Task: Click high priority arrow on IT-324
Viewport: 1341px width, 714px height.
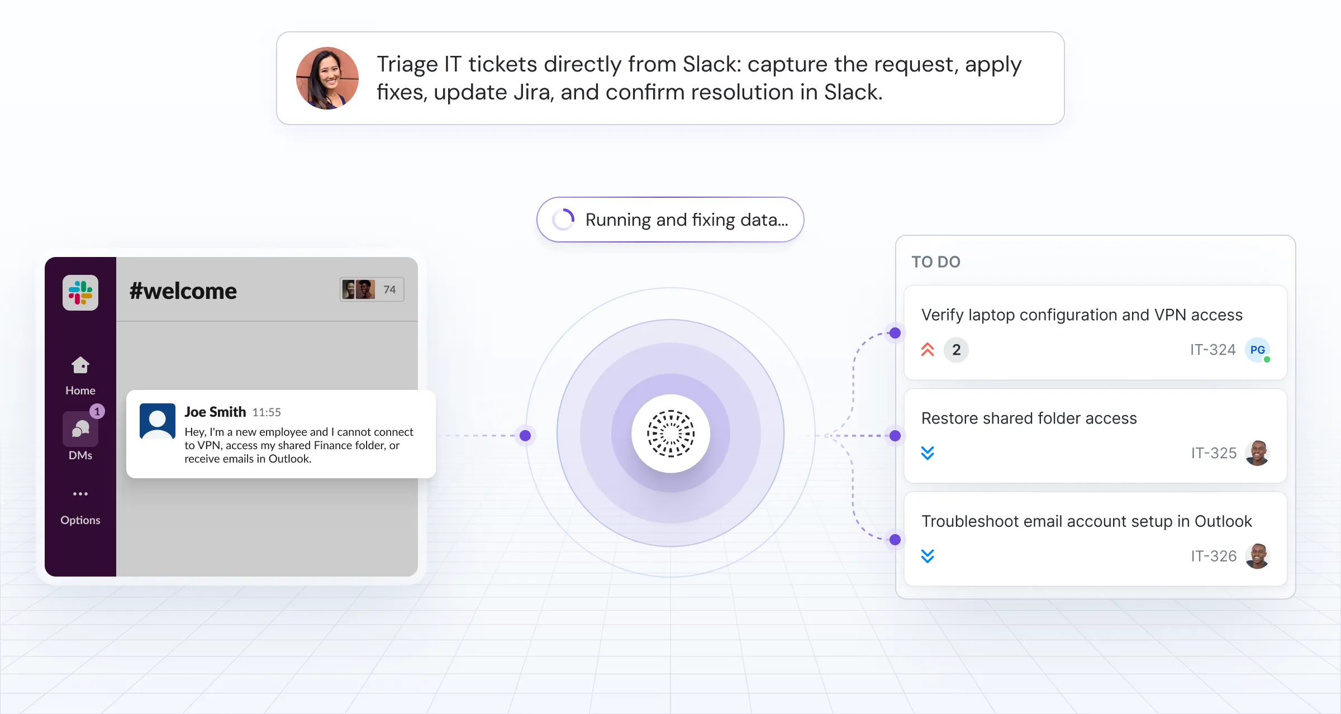Action: pyautogui.click(x=928, y=350)
